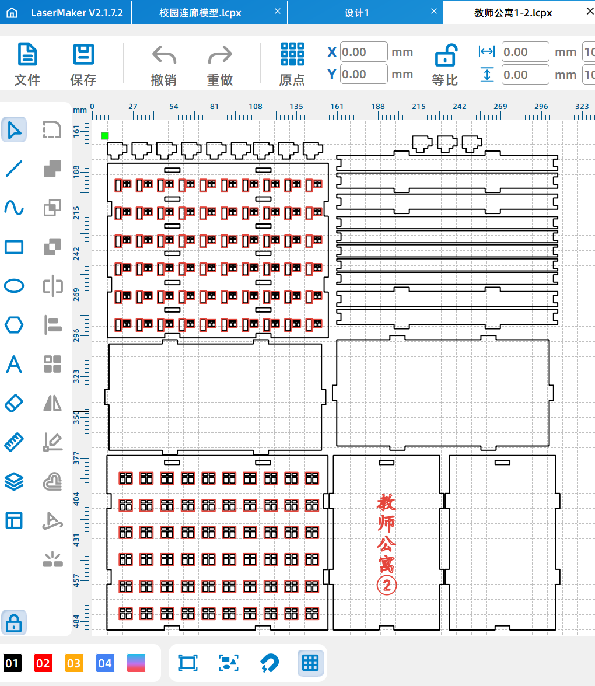This screenshot has height=686, width=595.
Task: Activate the text tool A
Action: 14,364
